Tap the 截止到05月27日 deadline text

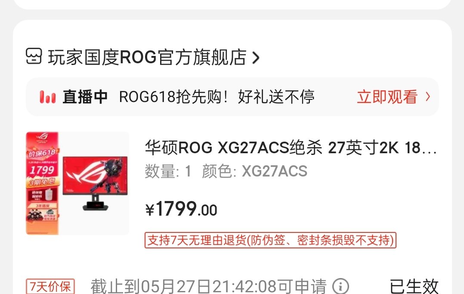click(x=208, y=286)
